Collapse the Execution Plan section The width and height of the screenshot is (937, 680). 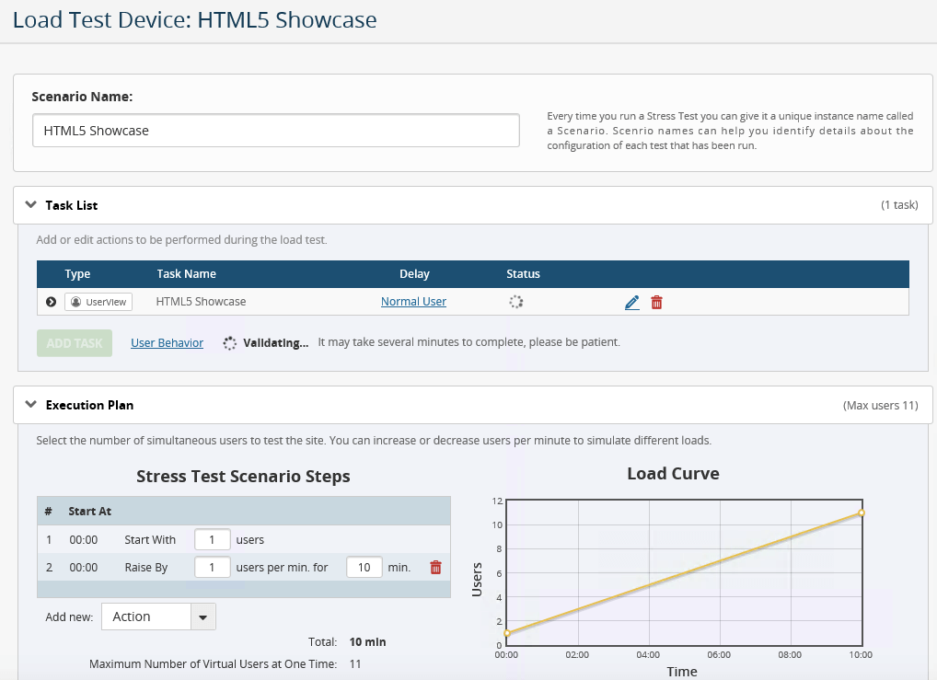point(31,405)
